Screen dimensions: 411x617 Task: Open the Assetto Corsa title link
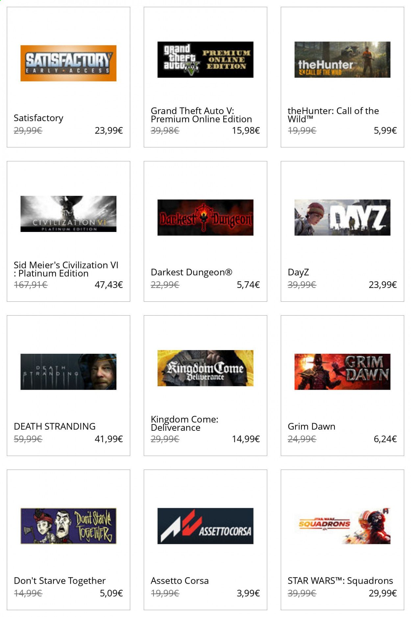[180, 581]
